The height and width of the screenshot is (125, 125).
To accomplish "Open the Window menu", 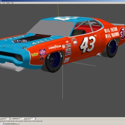I will click(8, 3).
